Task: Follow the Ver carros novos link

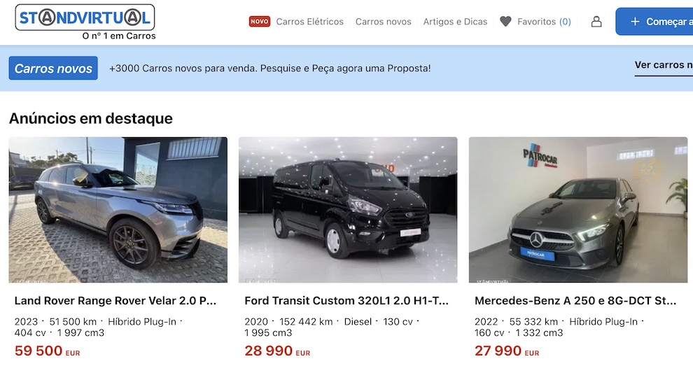Action: [x=664, y=65]
